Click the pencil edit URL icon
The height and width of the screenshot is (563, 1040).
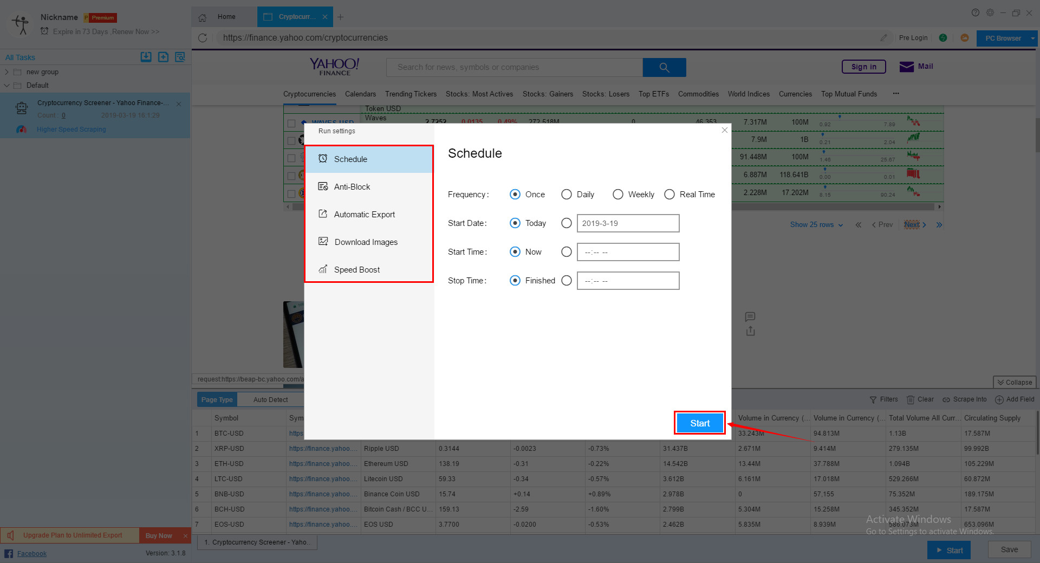884,38
